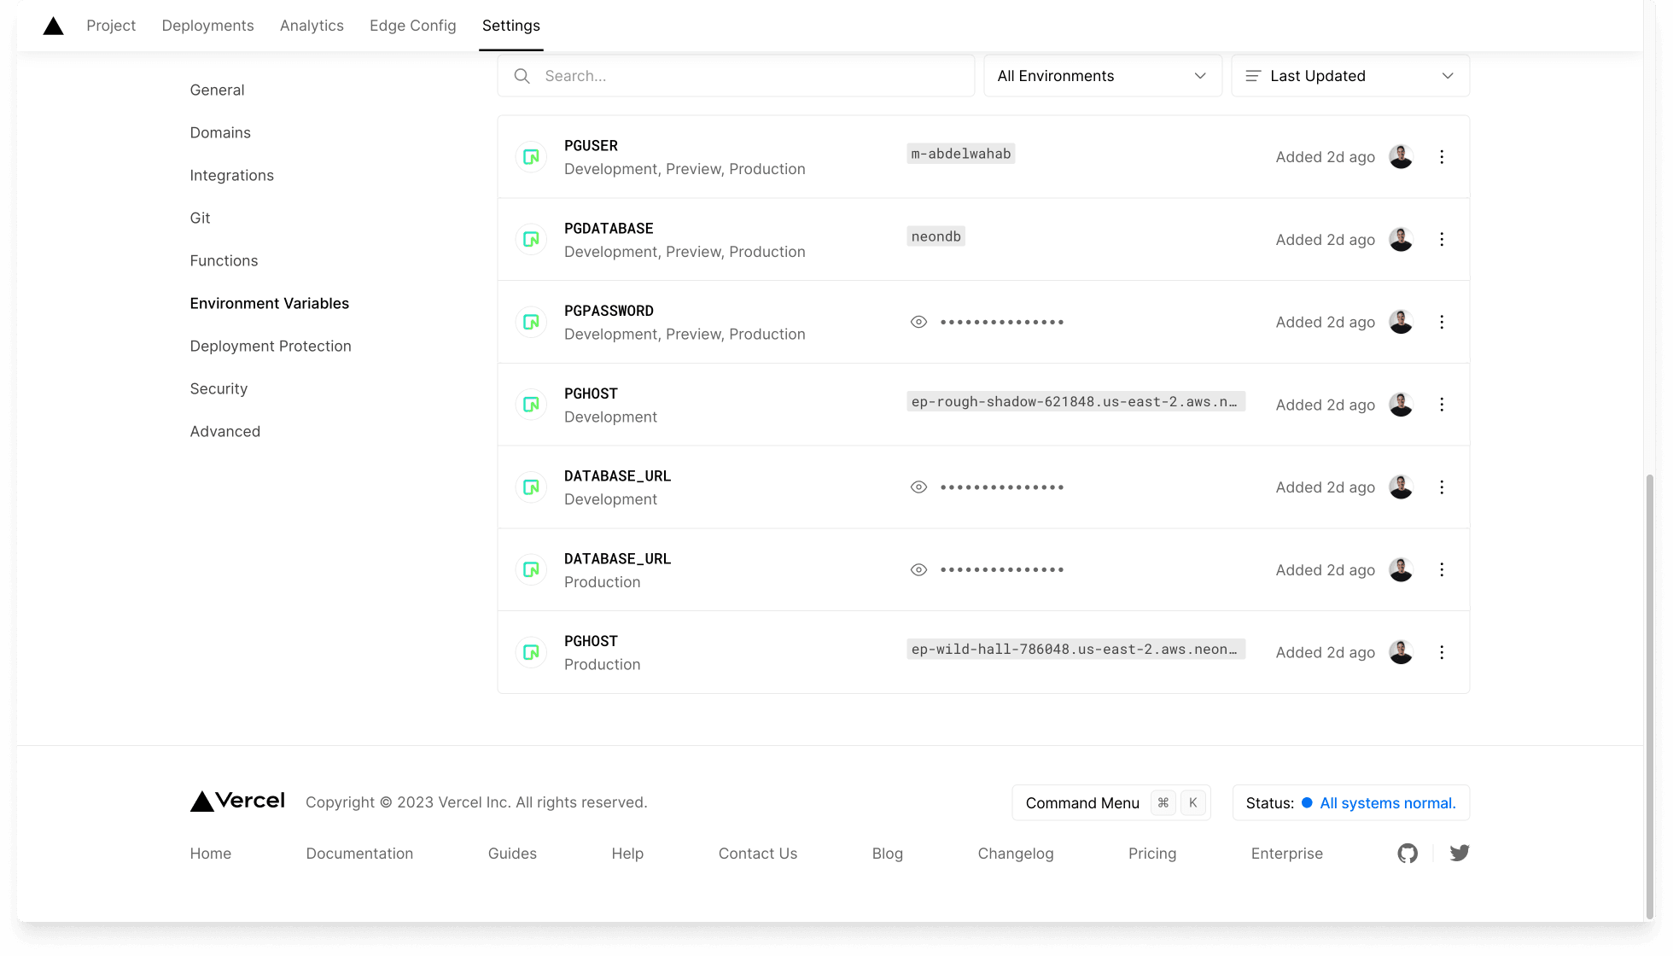Open GitHub icon in footer
The width and height of the screenshot is (1673, 956).
(1408, 853)
